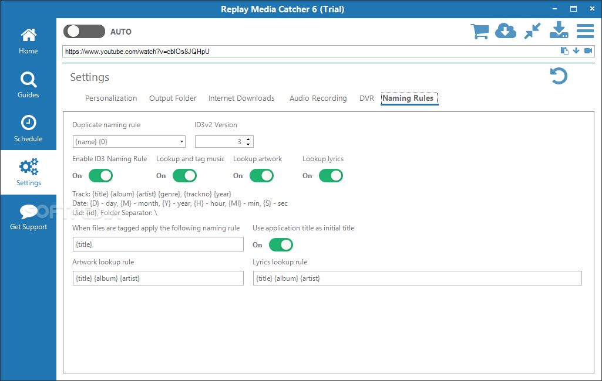Image resolution: width=602 pixels, height=381 pixels.
Task: Click the 'Uid: {id}, Folder Separator' line
Action: [x=115, y=213]
